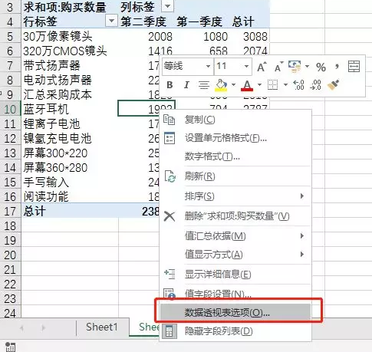Open the 行标签 filter dropdown
The width and height of the screenshot is (372, 352).
tap(111, 21)
